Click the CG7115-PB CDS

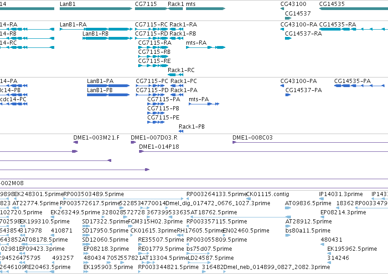point(156,113)
